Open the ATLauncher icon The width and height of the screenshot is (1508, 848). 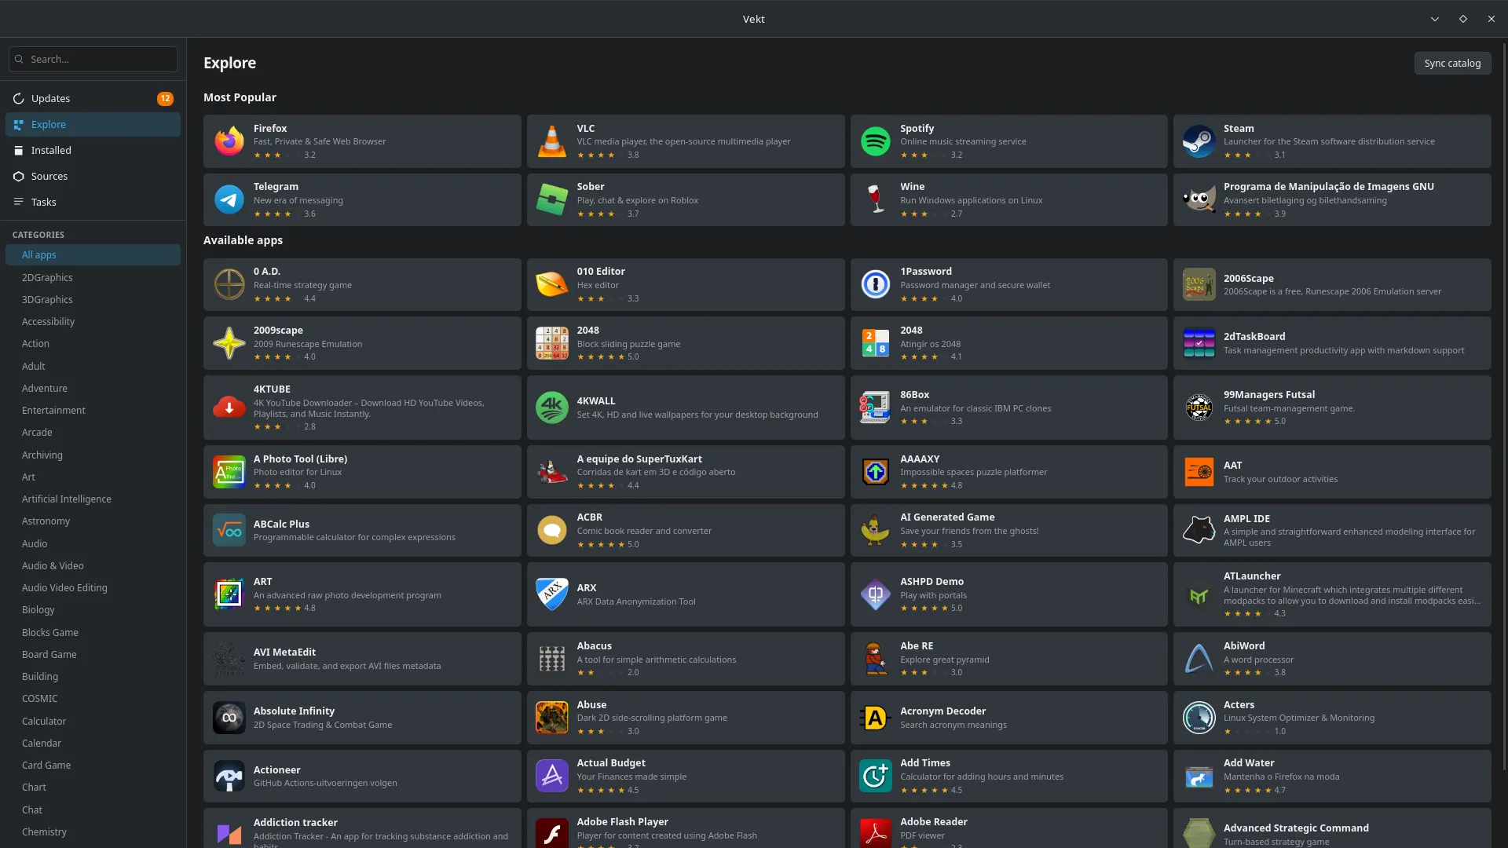tap(1199, 594)
